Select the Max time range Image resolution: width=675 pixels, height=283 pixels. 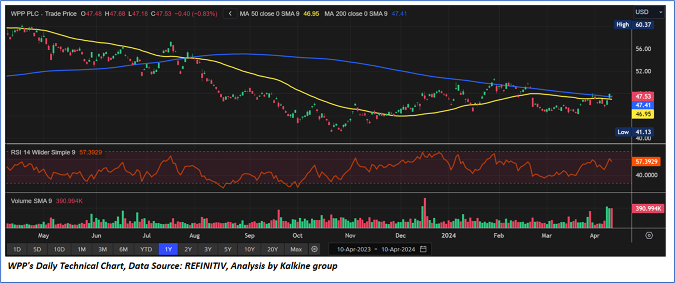(296, 249)
